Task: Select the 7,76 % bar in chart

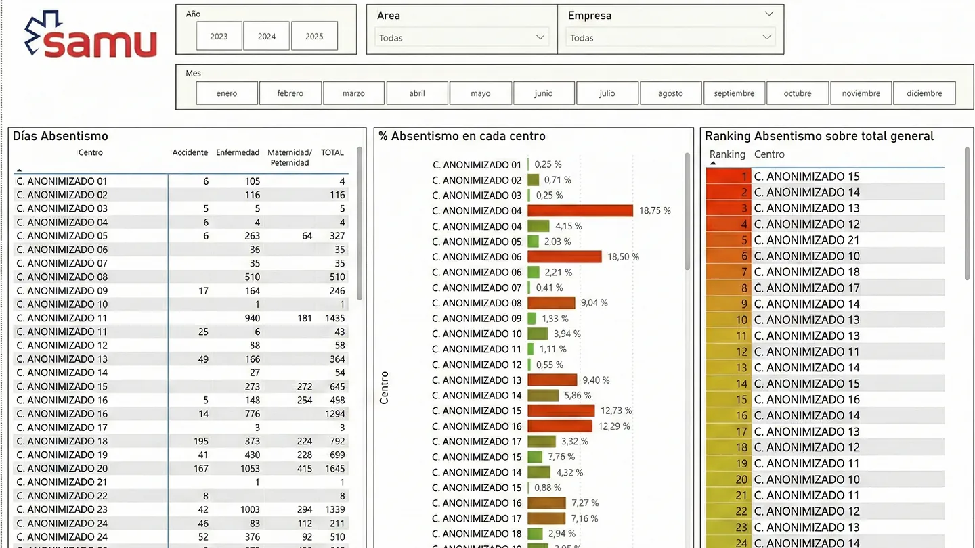Action: (535, 457)
